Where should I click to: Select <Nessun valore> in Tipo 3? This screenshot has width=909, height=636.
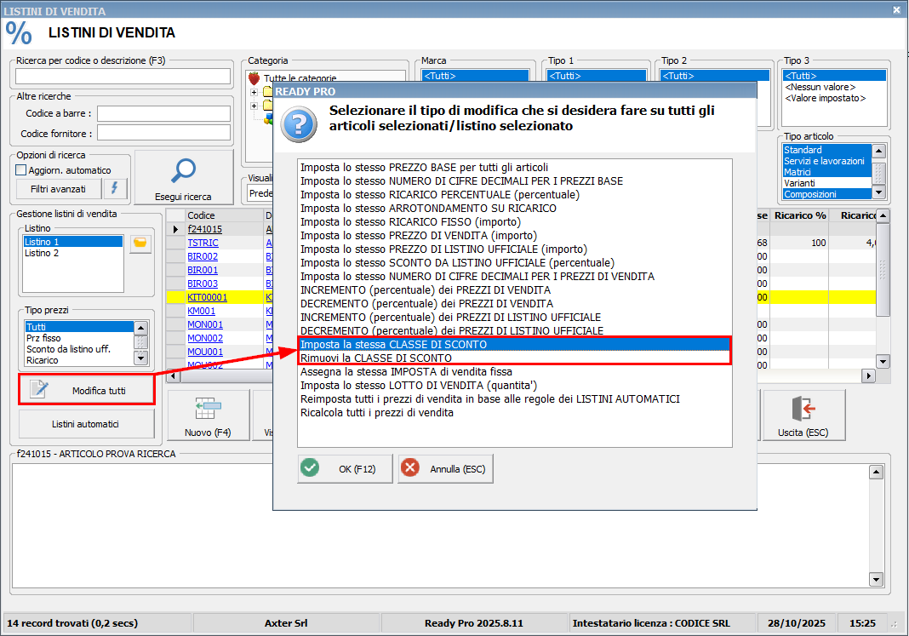(834, 87)
